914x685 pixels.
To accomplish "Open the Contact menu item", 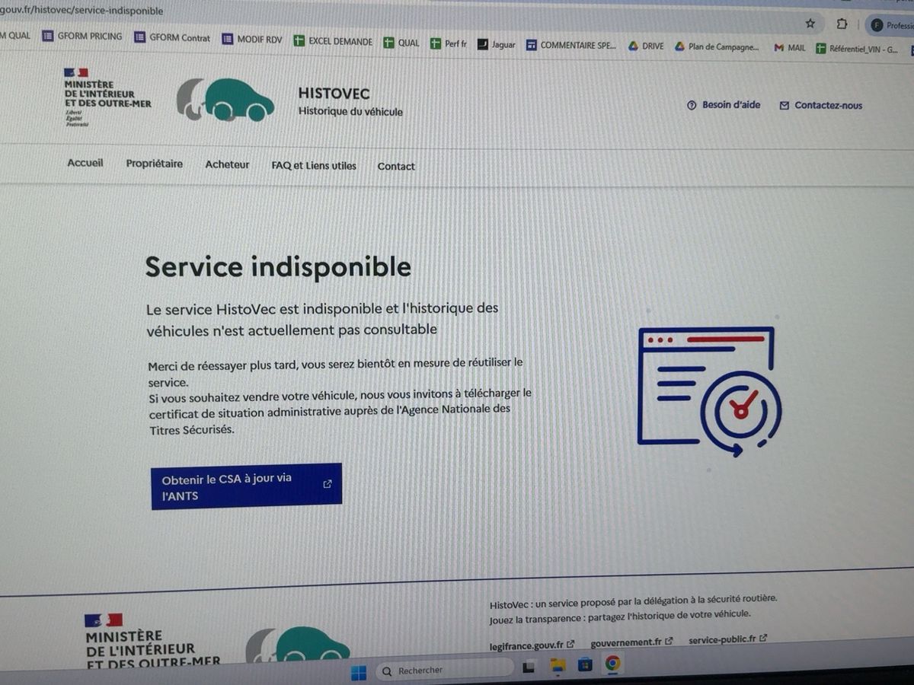I will tap(396, 166).
